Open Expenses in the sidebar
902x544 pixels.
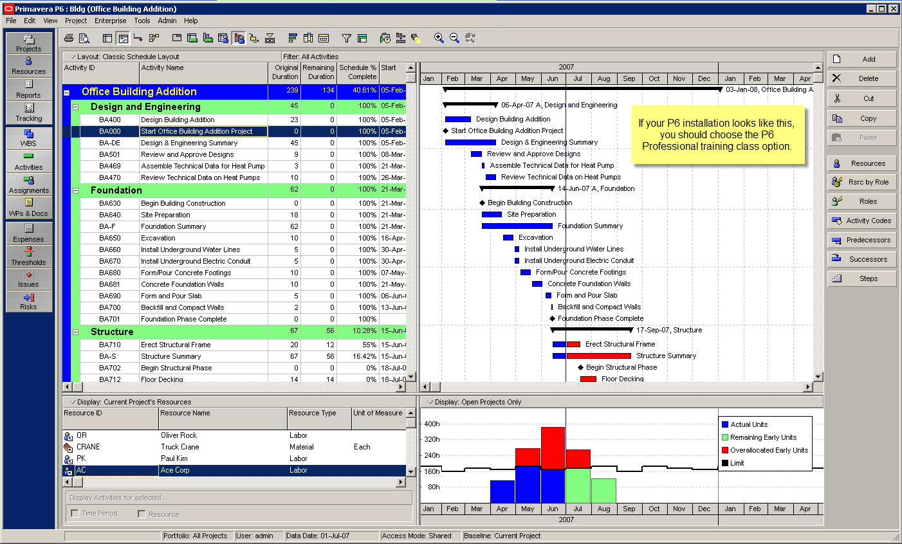29,233
